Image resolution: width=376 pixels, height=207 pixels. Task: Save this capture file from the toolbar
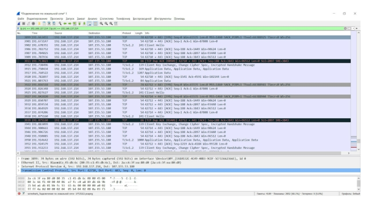click(44, 23)
